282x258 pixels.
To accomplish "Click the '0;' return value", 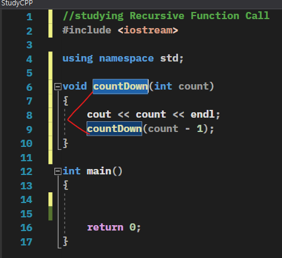I will 135,228.
